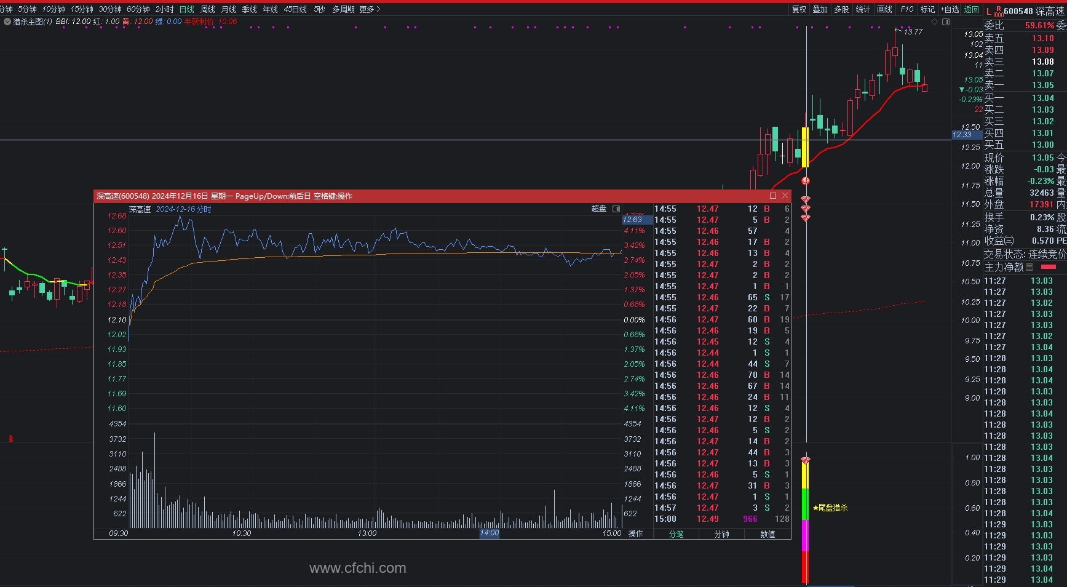Switch to the 15分钟 period tab
Image resolution: width=1067 pixels, height=587 pixels.
pos(82,9)
